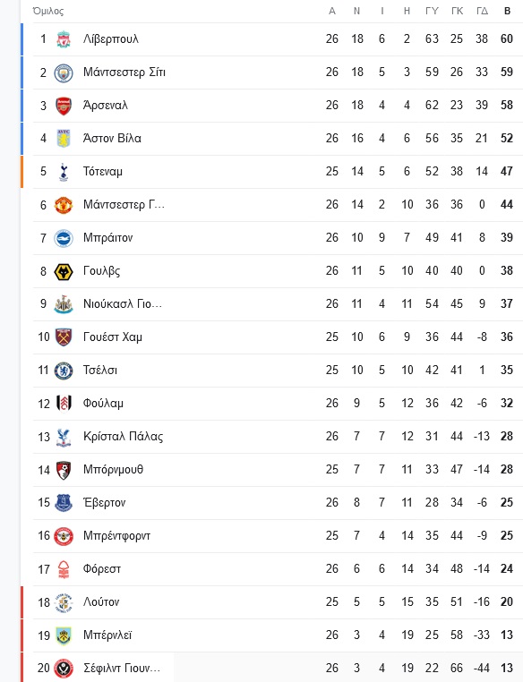Viewport: 523px width, 682px height.
Task: Click the Liverpool club crest icon
Action: [x=64, y=39]
